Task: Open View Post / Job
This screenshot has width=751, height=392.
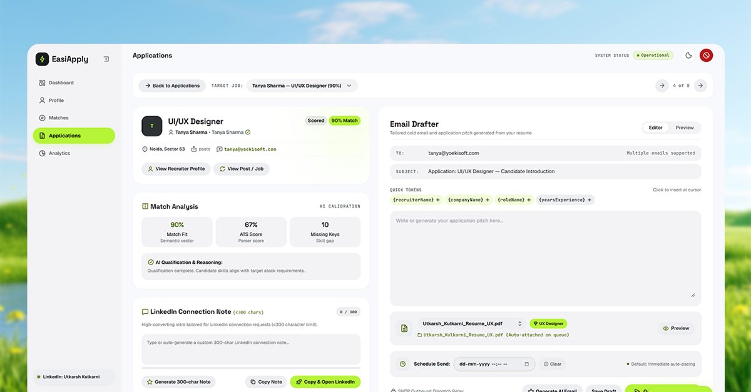Action: pos(242,169)
